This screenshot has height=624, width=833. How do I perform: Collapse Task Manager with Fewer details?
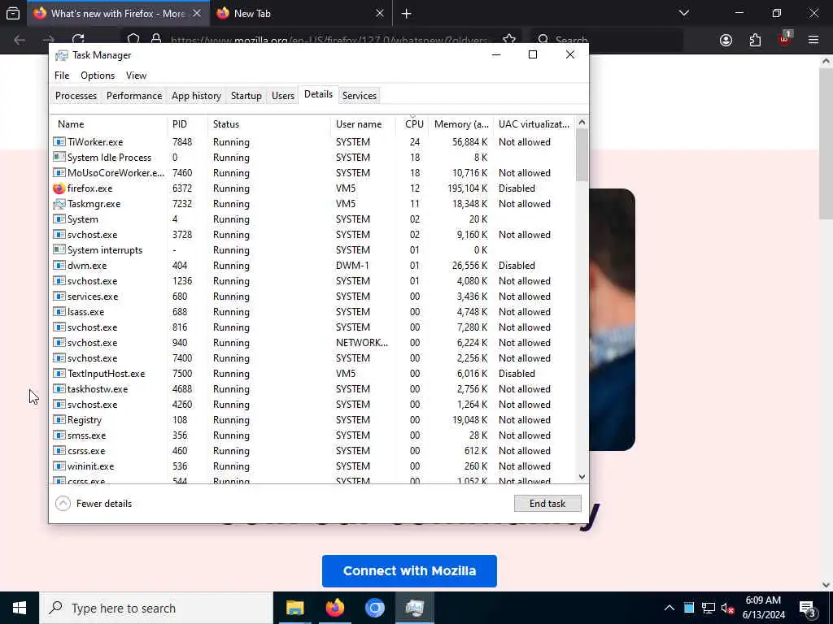[94, 504]
